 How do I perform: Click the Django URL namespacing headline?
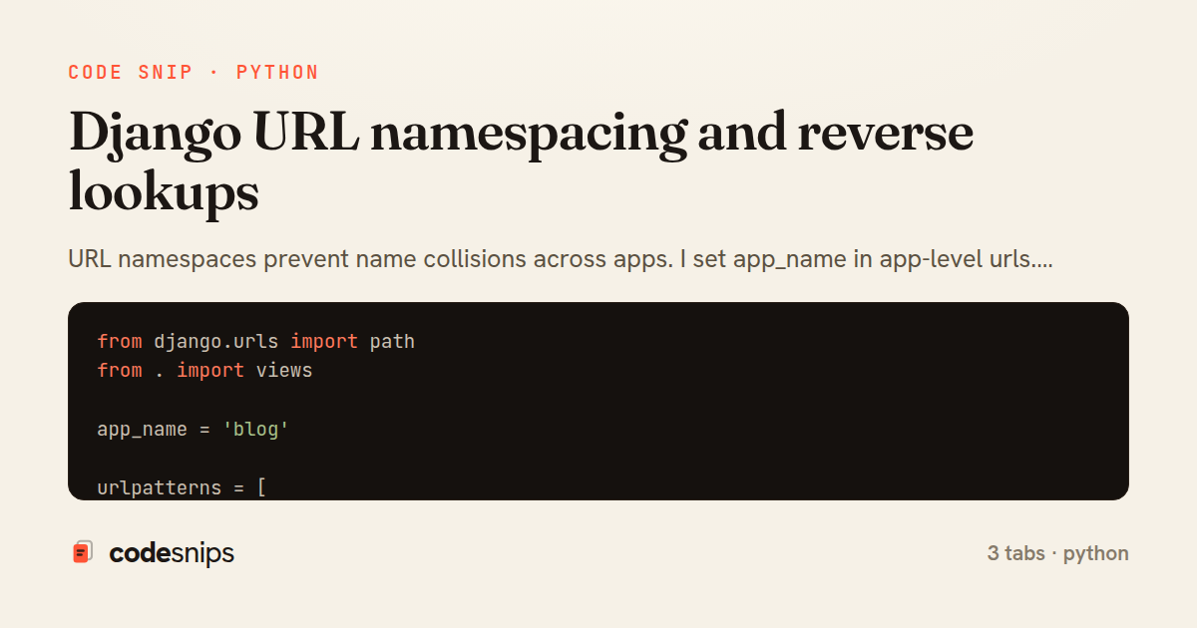(521, 161)
